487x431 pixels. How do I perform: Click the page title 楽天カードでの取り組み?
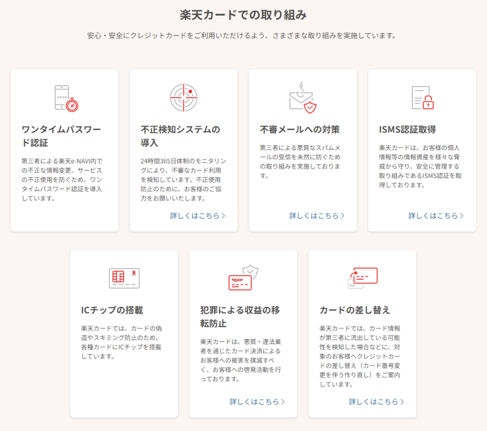(x=243, y=15)
